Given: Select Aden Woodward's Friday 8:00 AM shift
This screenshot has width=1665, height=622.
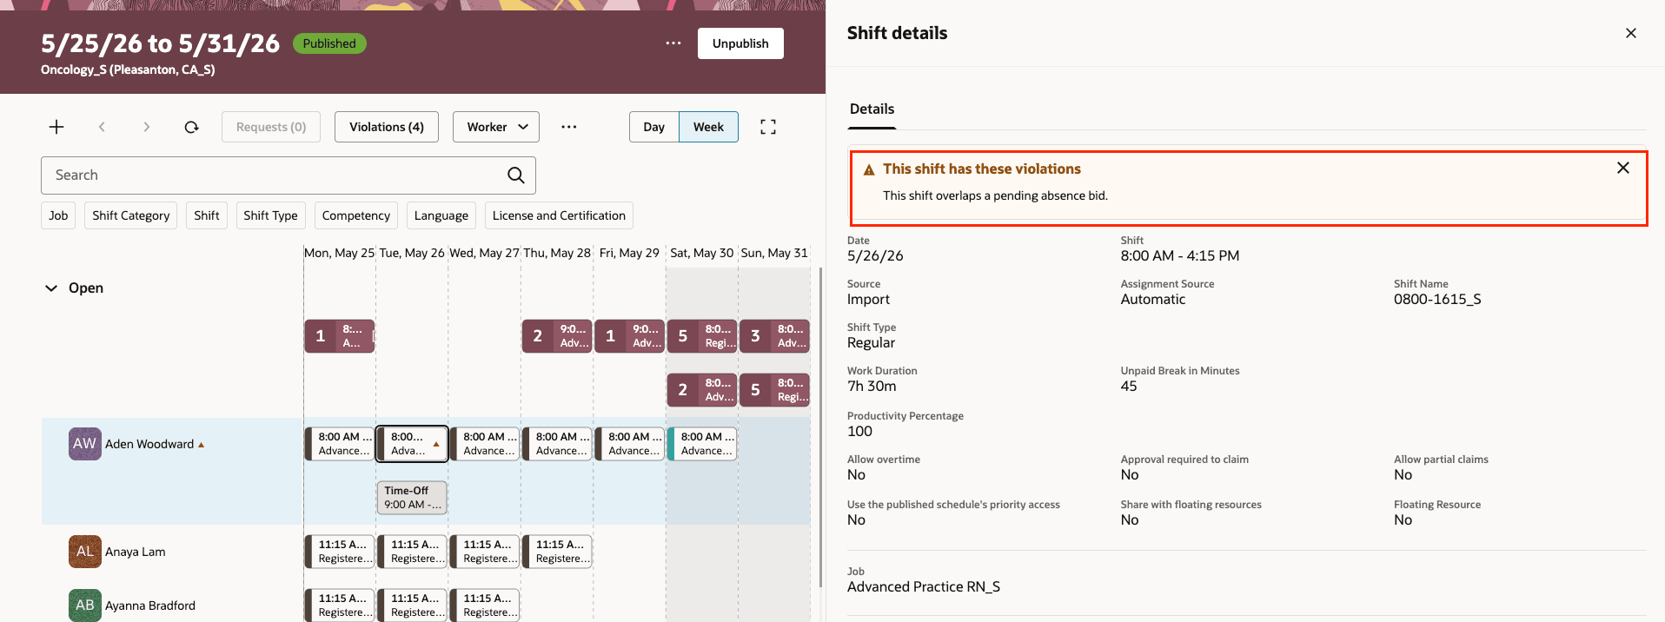Looking at the screenshot, I should [630, 444].
